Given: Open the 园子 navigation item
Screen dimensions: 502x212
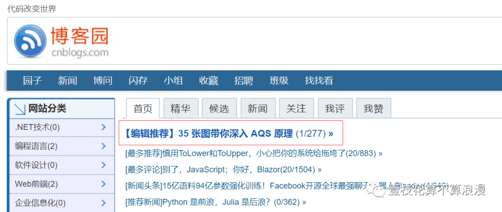Looking at the screenshot, I should click(x=33, y=80).
